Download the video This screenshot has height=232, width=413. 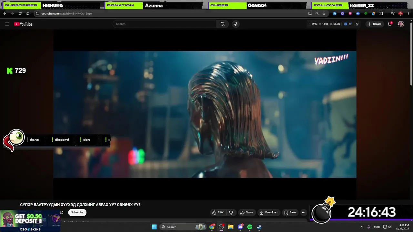(x=269, y=212)
